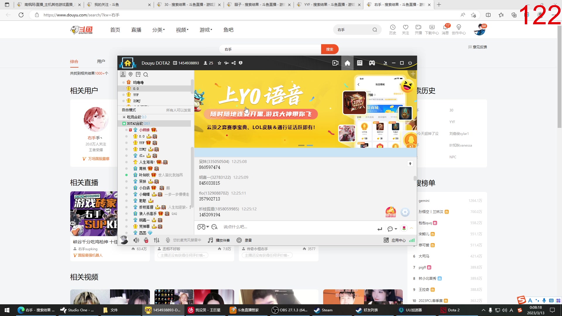Share the channel via share icon

point(234,63)
